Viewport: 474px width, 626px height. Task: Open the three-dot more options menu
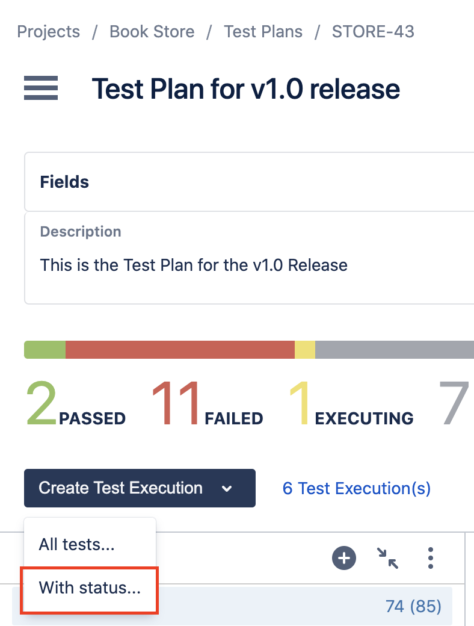(x=431, y=558)
